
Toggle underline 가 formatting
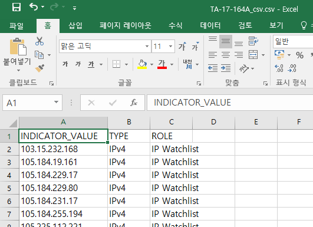coord(91,64)
